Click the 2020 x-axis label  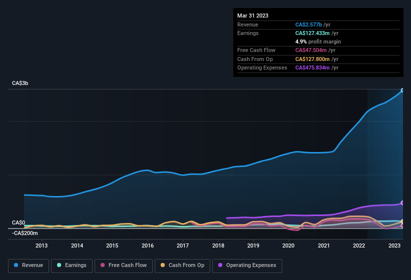tap(288, 245)
